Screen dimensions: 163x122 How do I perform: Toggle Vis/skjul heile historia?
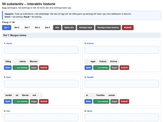108,28
